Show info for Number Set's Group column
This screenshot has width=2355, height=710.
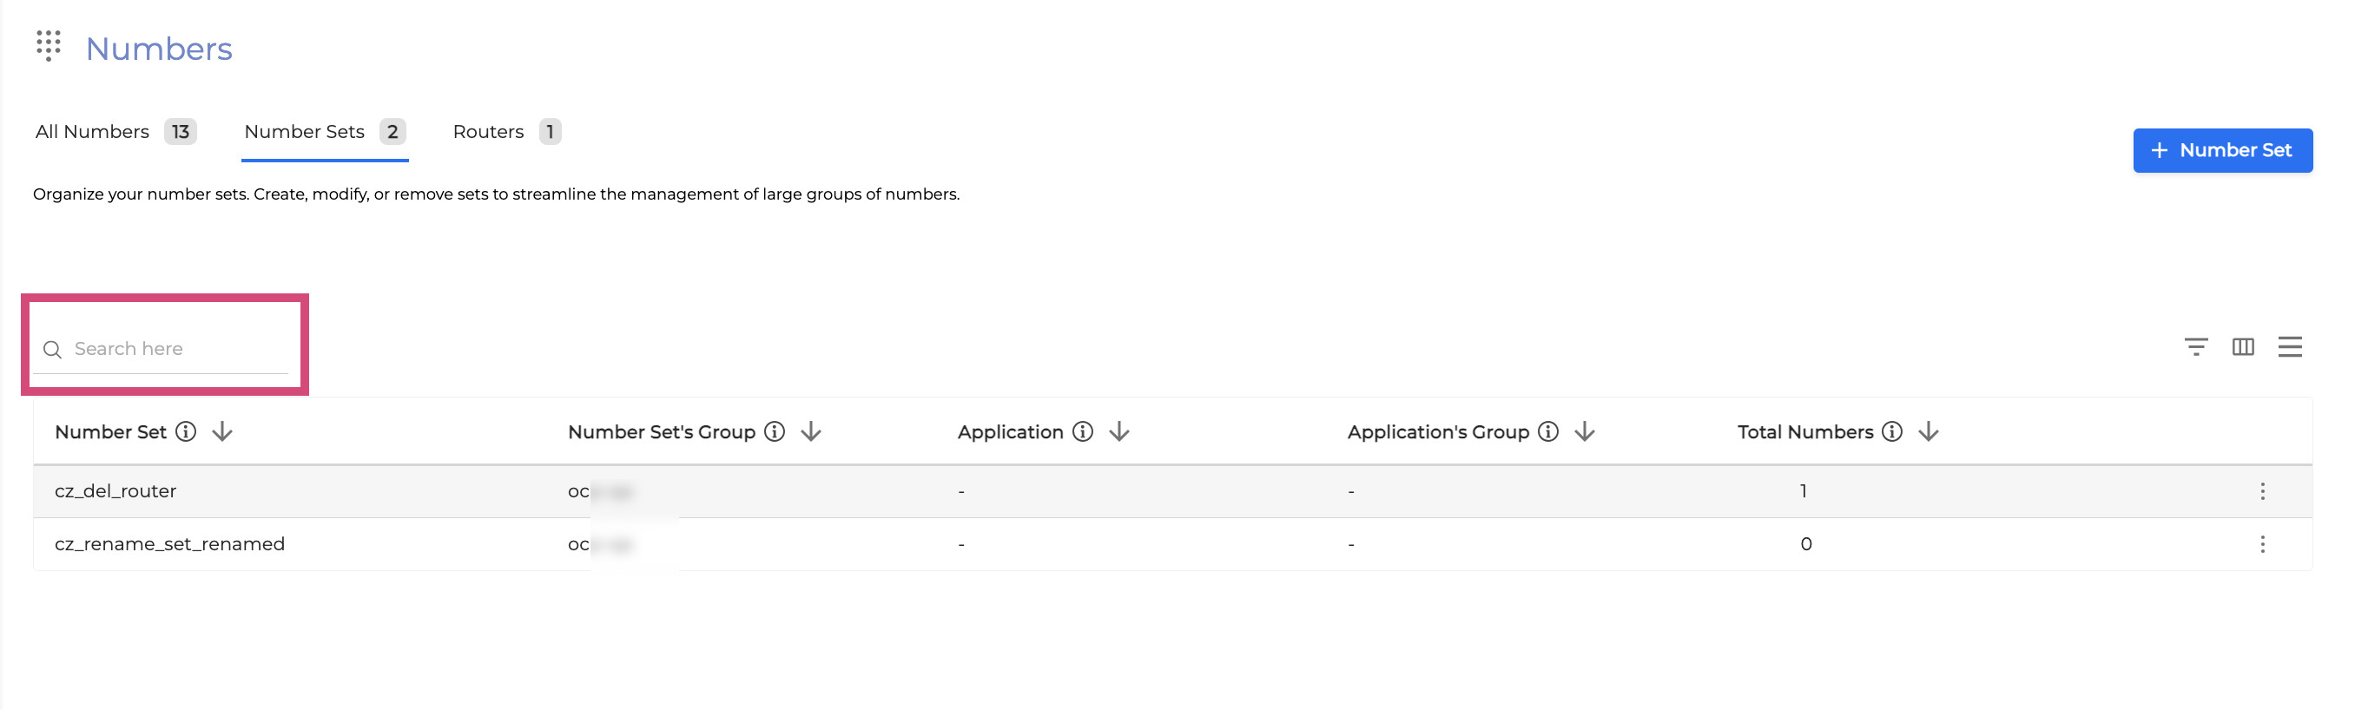pos(775,432)
